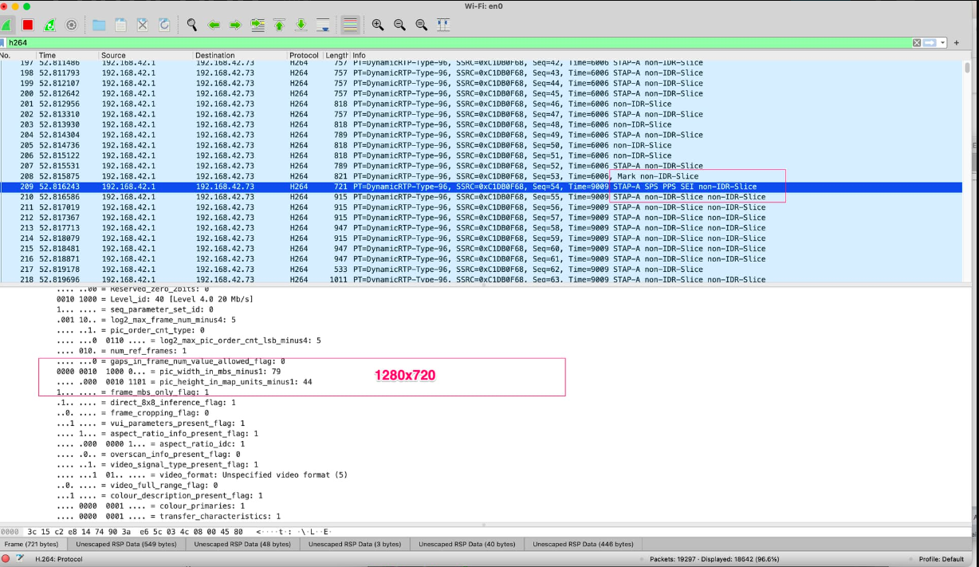Restart the current capture
This screenshot has width=979, height=567.
[49, 25]
